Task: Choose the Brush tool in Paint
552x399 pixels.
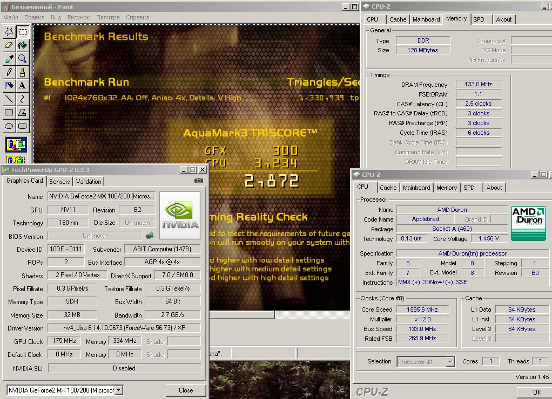Action: tap(23, 72)
